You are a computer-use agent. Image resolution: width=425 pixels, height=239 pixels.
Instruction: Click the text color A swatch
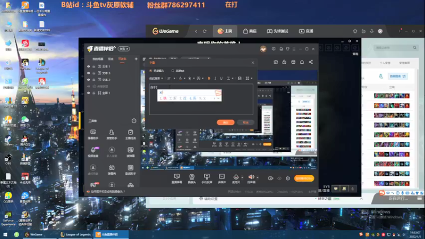tap(180, 78)
